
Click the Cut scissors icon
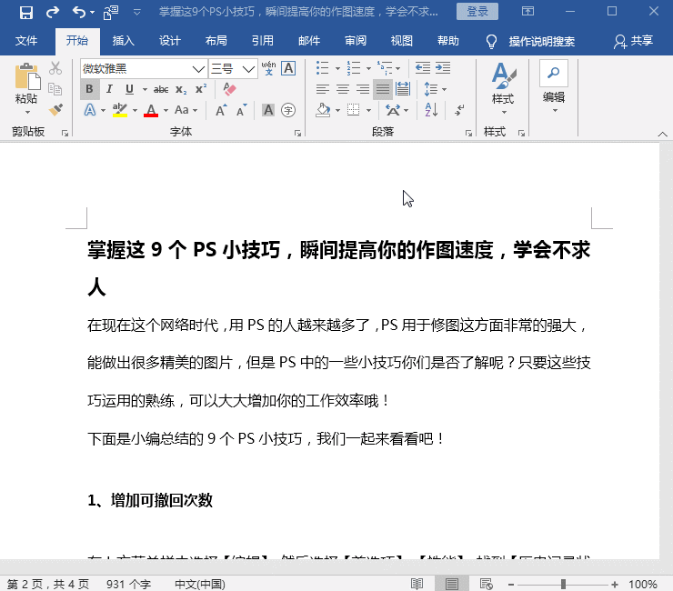point(55,68)
